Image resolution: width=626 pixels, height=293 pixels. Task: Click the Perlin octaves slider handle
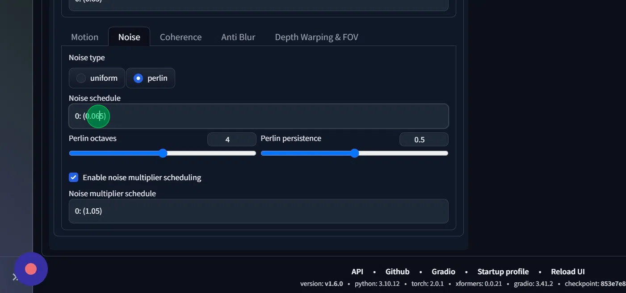point(163,153)
